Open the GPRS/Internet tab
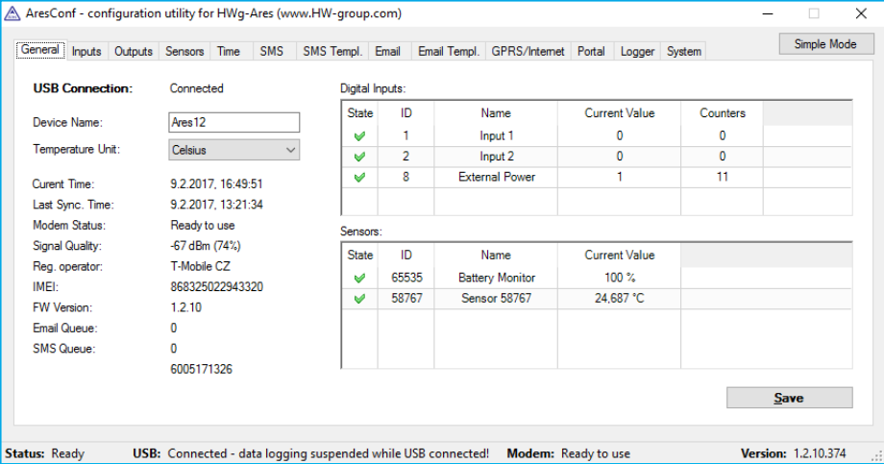This screenshot has width=884, height=464. point(528,52)
